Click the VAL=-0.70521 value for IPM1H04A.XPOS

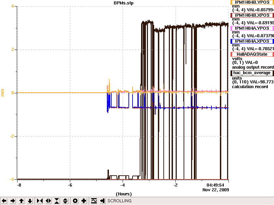pyautogui.click(x=260, y=49)
